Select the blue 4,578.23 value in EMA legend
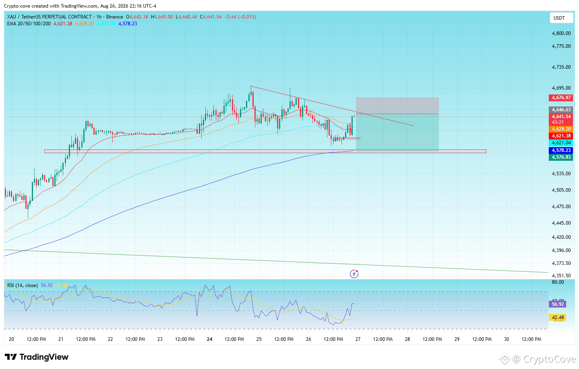The height and width of the screenshot is (369, 579). (128, 24)
